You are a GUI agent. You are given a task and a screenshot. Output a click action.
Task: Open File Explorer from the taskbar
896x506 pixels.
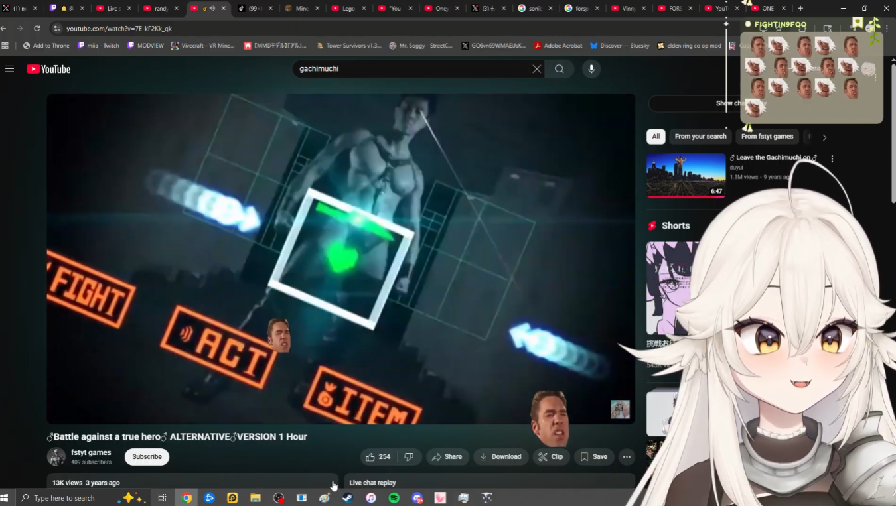(x=255, y=498)
